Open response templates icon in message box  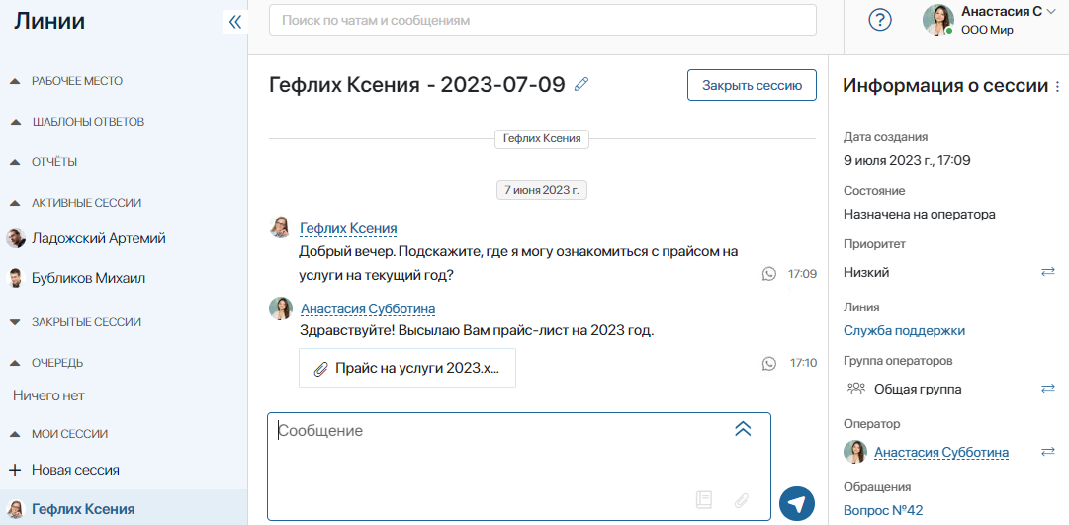(704, 500)
